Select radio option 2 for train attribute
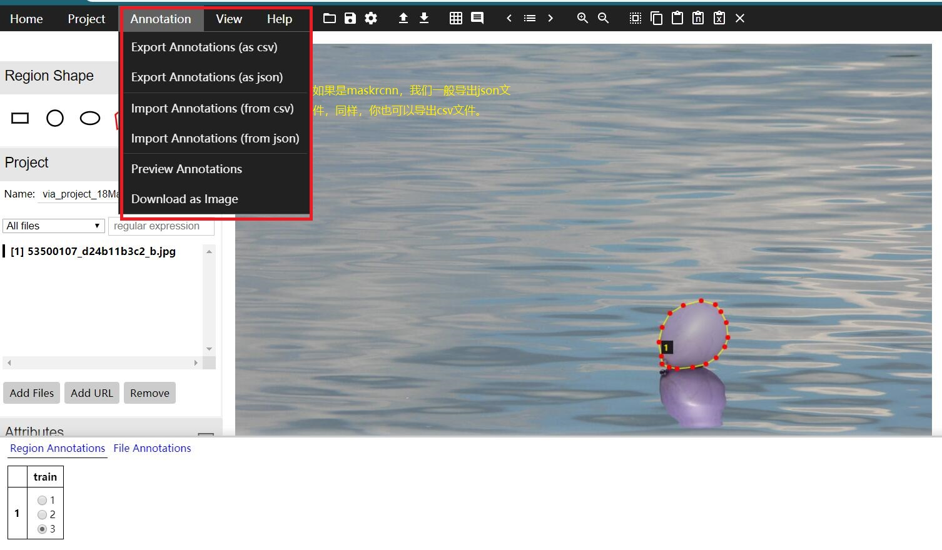 43,514
